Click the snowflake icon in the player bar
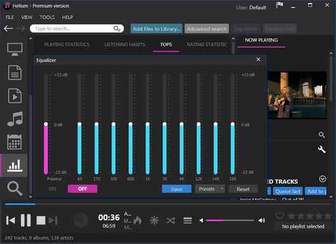The height and width of the screenshot is (244, 336). [154, 220]
